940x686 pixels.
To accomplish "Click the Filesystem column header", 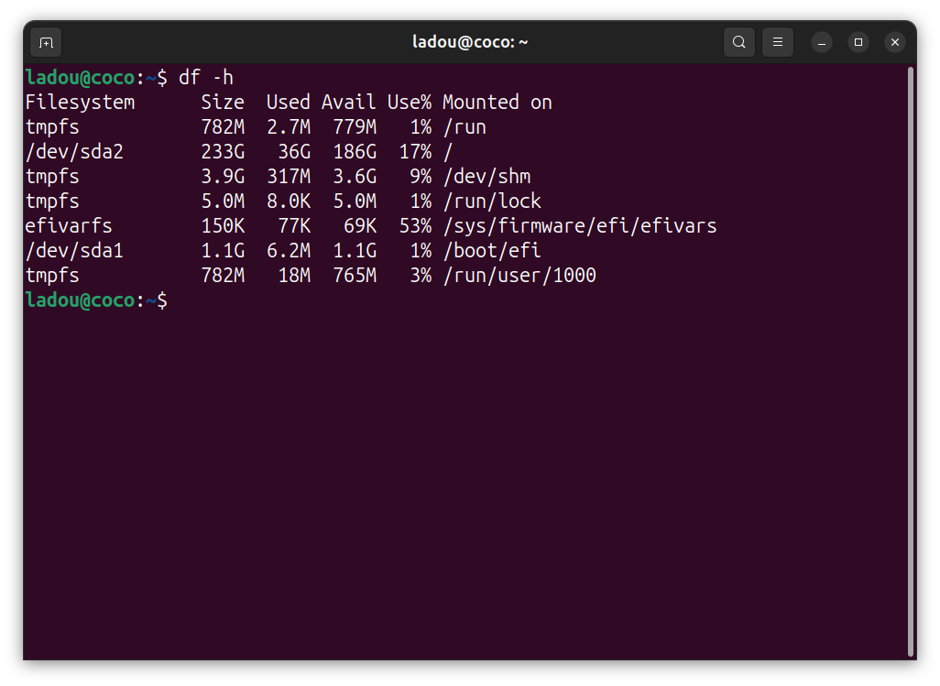I will tap(80, 102).
